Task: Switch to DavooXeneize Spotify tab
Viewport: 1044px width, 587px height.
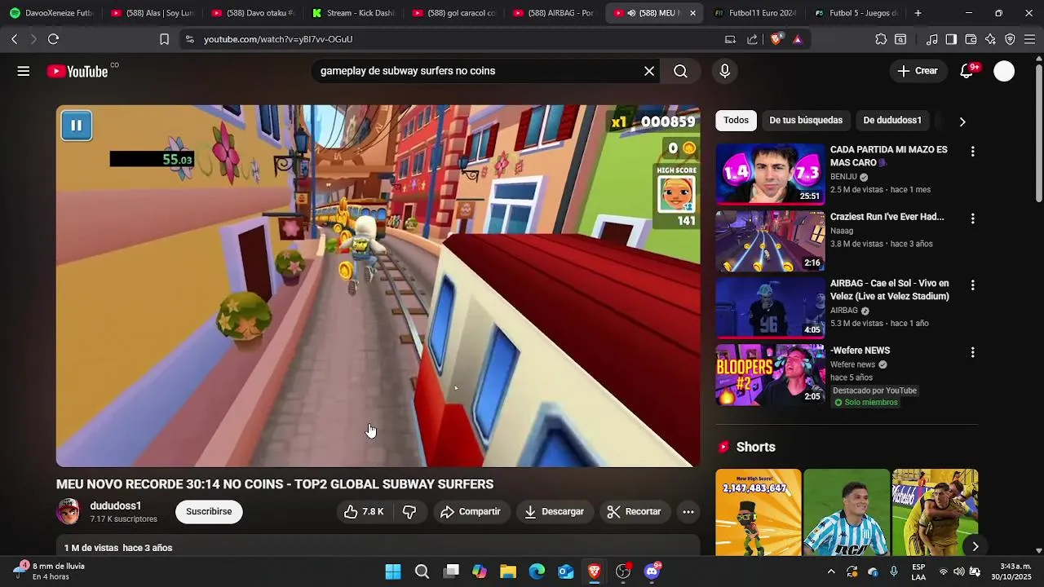Action: pos(51,13)
